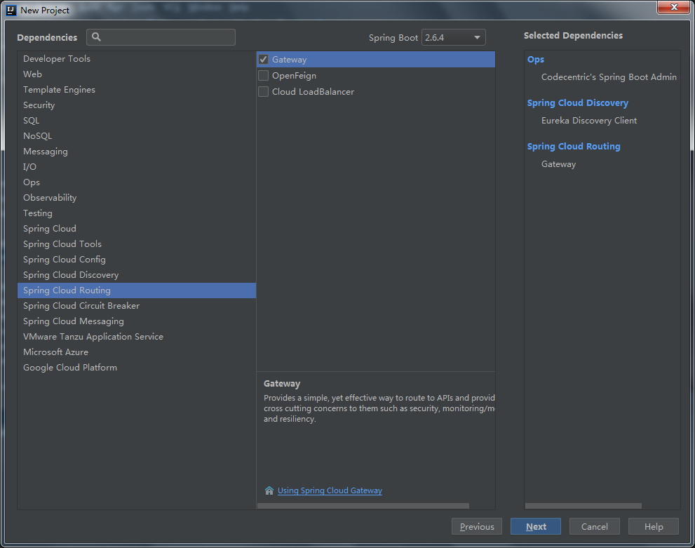Select the SQL category

137,121
